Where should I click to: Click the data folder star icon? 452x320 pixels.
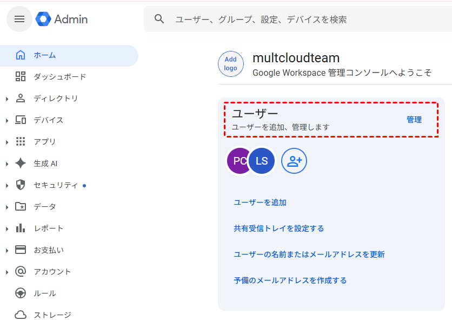(21, 206)
